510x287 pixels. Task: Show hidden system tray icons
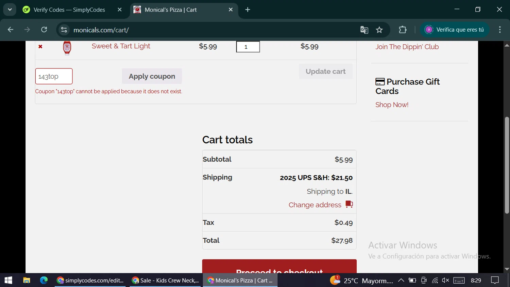click(401, 280)
